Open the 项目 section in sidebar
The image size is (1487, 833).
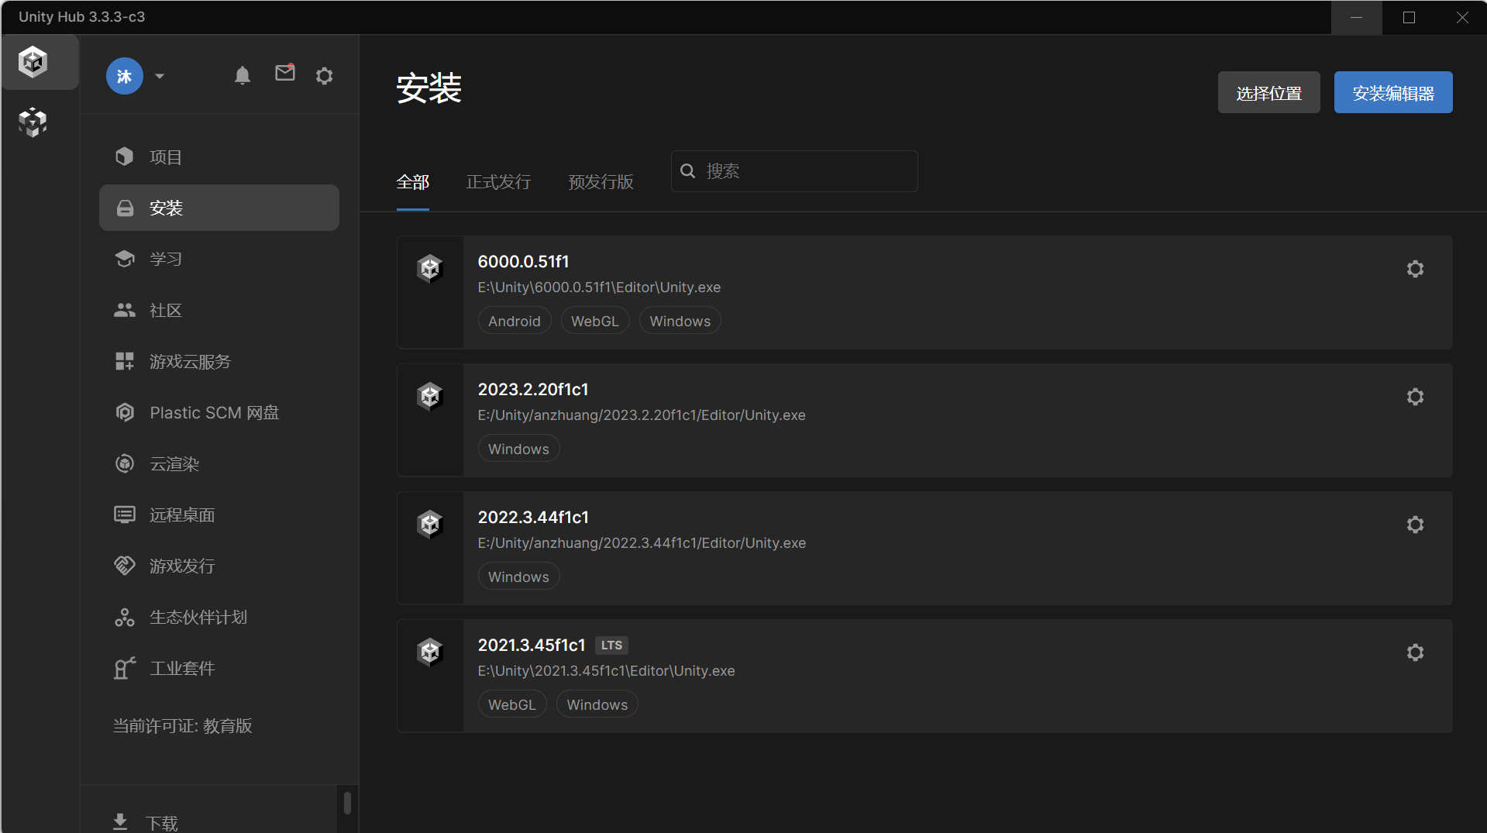point(219,157)
